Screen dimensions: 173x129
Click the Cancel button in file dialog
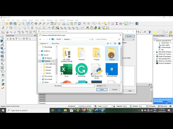pyautogui.click(x=115, y=89)
